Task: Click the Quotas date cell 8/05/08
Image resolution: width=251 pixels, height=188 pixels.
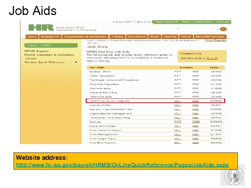Action: tap(216, 122)
